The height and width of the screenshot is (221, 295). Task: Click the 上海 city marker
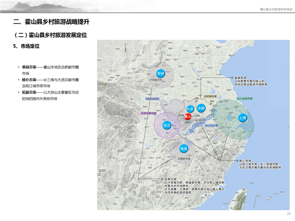(242, 118)
